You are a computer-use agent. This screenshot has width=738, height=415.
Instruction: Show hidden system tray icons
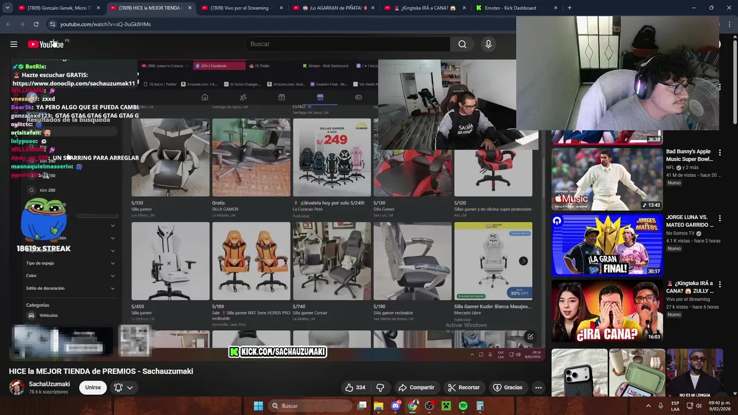(x=648, y=406)
